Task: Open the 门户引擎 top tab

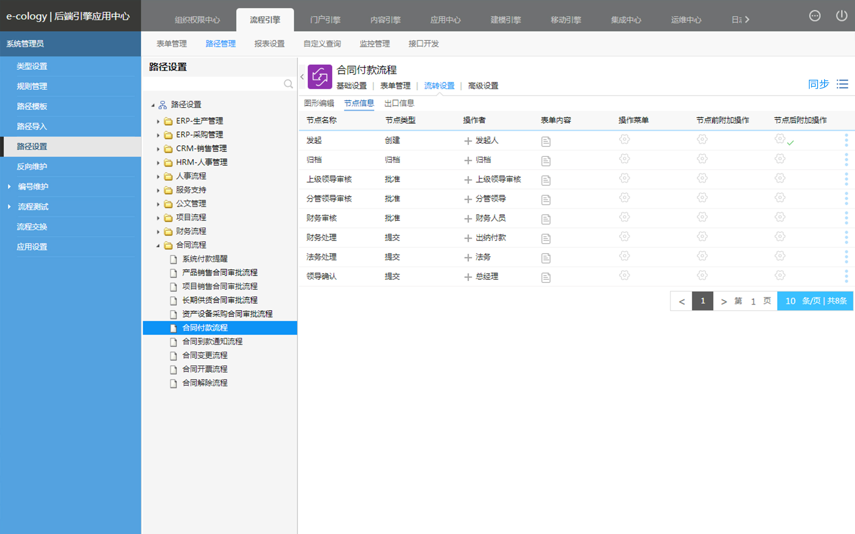Action: click(325, 20)
